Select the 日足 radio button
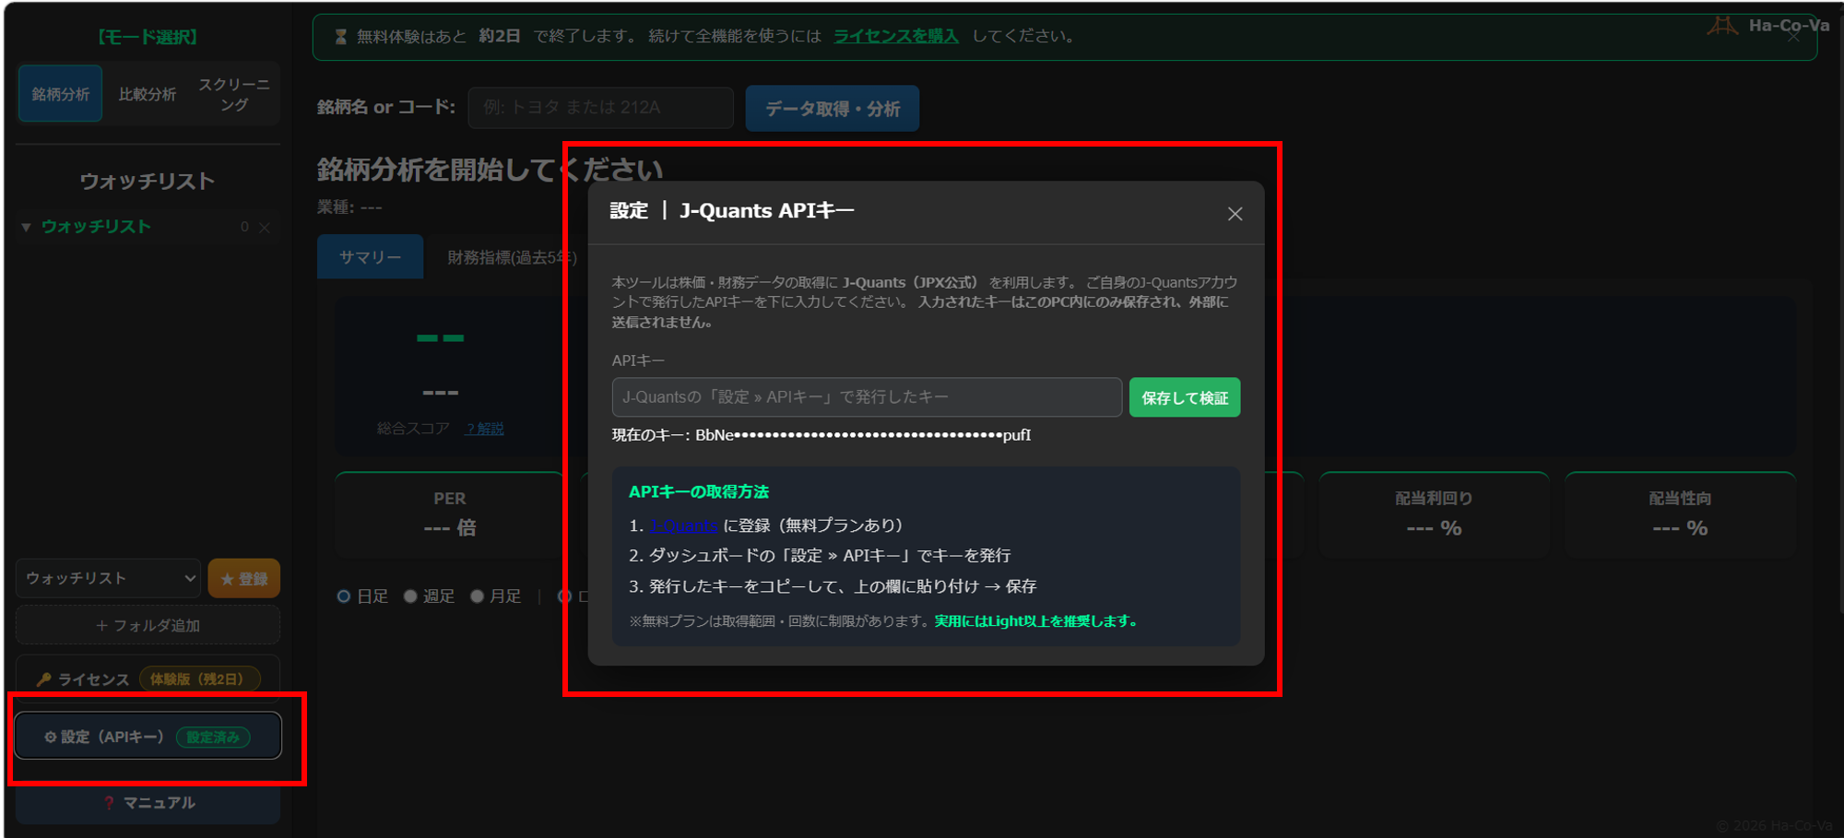Screen dimensions: 1844x838 (344, 596)
